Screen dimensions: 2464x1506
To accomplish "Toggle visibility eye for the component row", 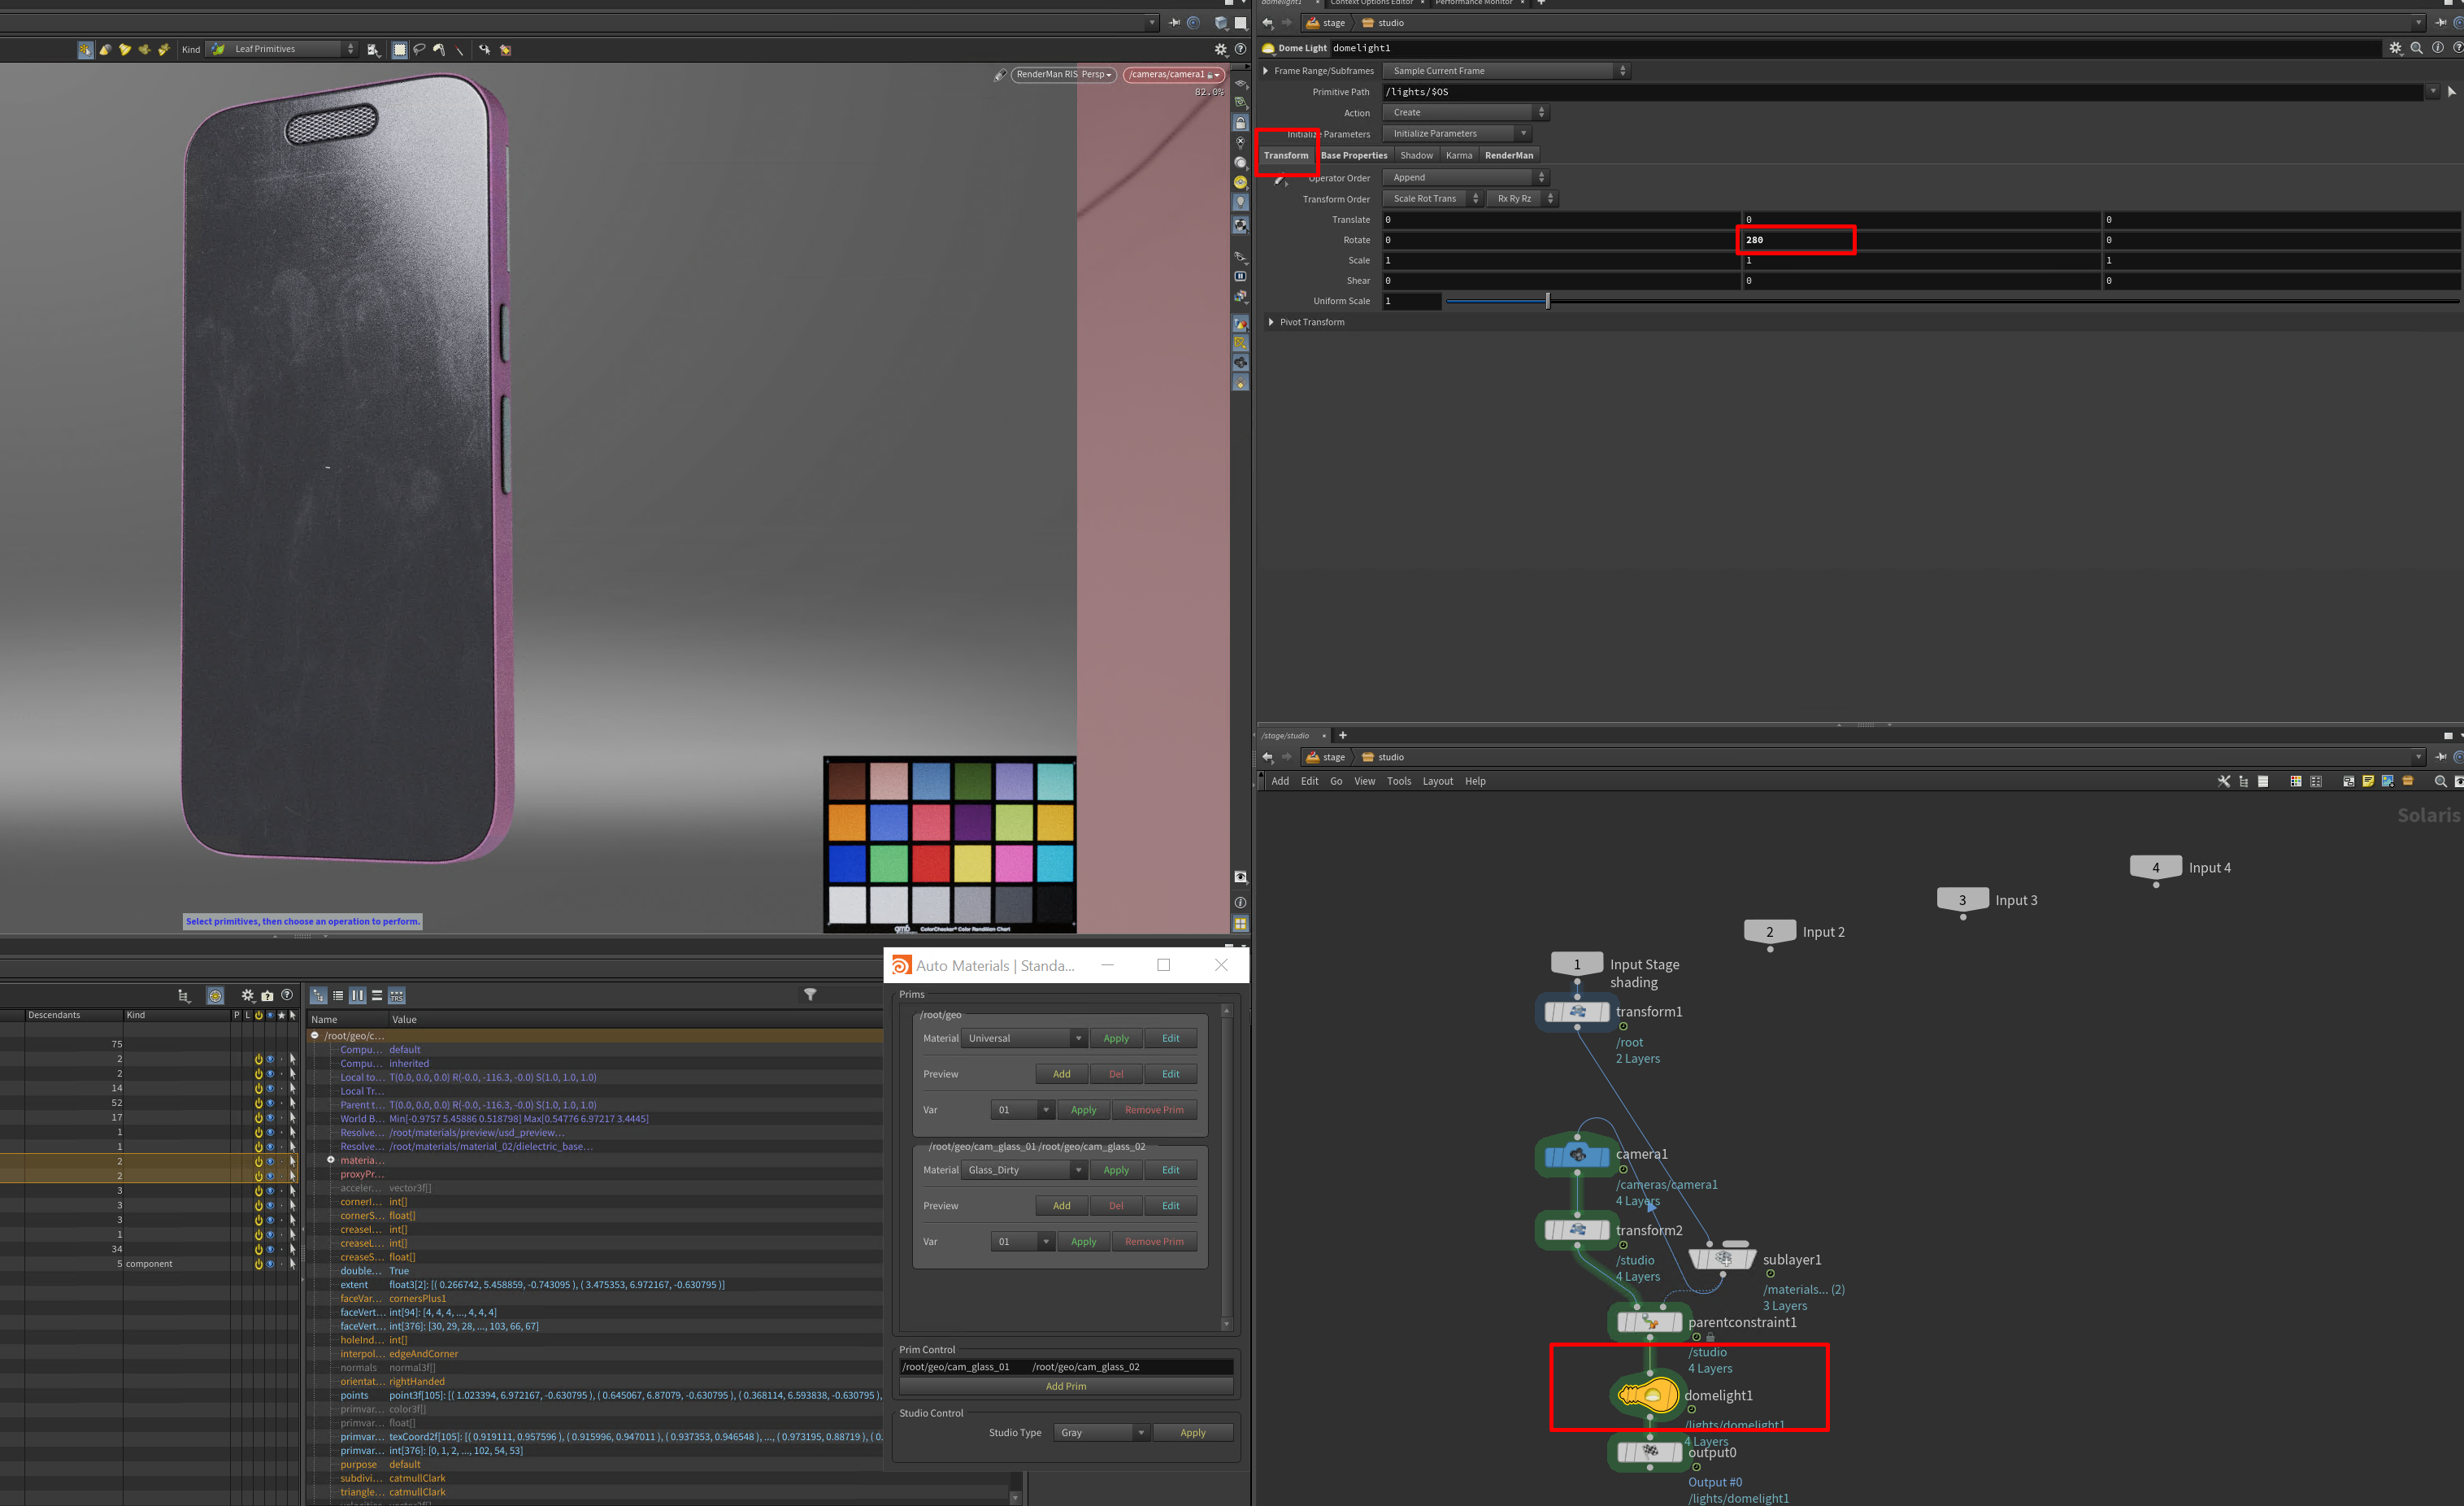I will (270, 1264).
